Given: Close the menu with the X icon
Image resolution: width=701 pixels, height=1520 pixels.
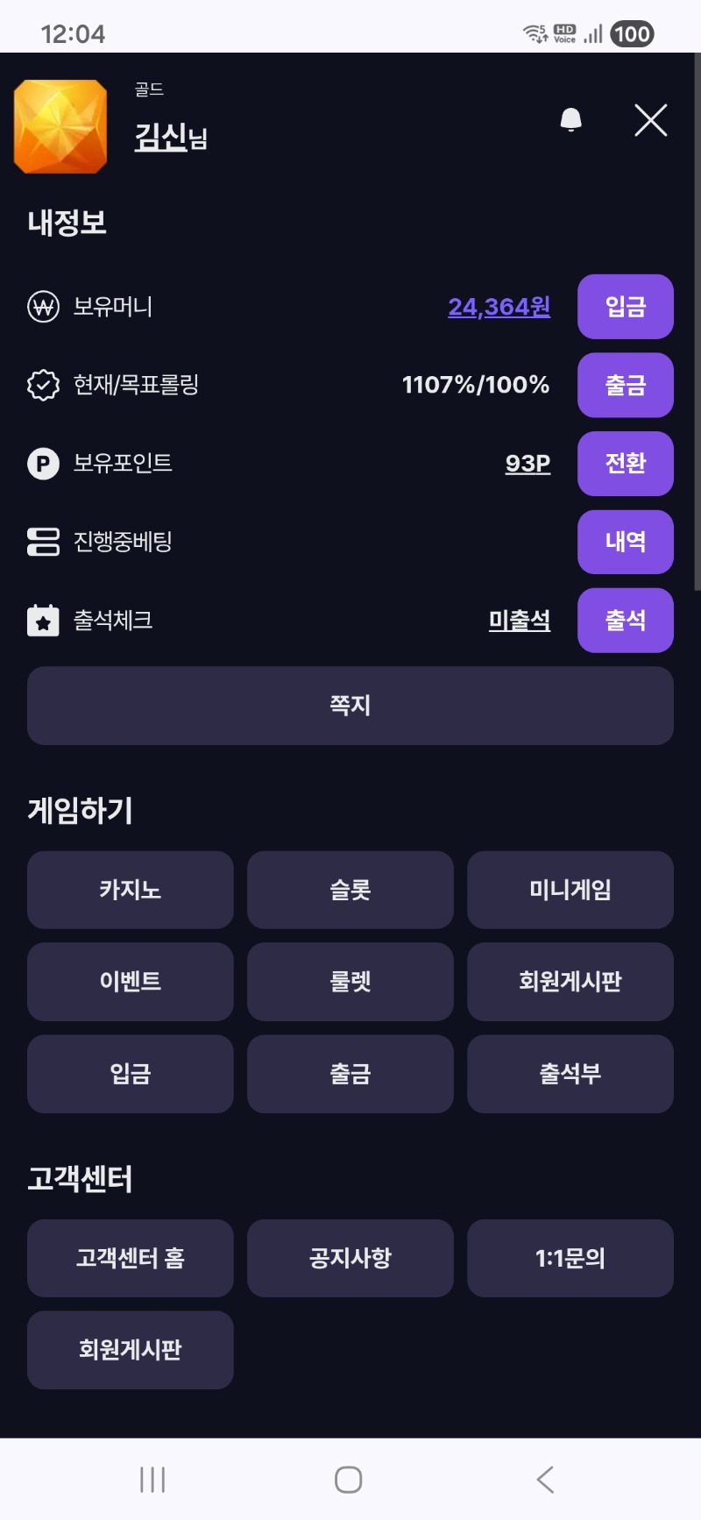Looking at the screenshot, I should pyautogui.click(x=650, y=120).
